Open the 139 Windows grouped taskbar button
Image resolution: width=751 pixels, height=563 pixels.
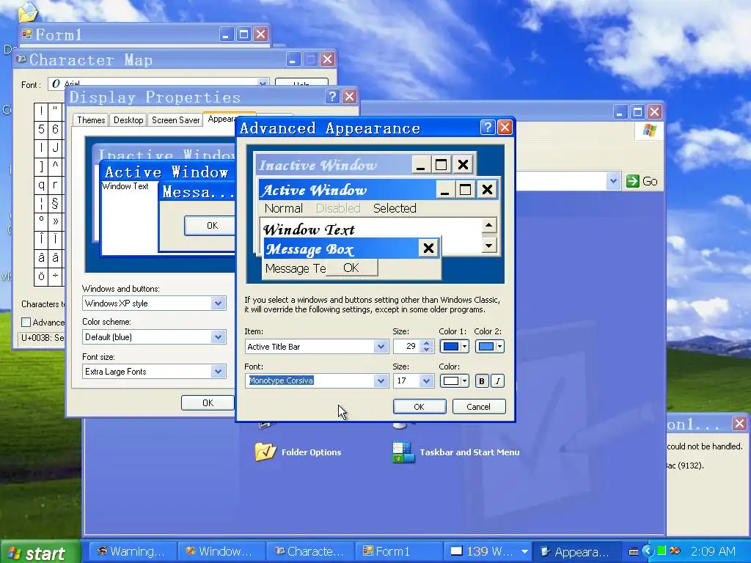(487, 552)
